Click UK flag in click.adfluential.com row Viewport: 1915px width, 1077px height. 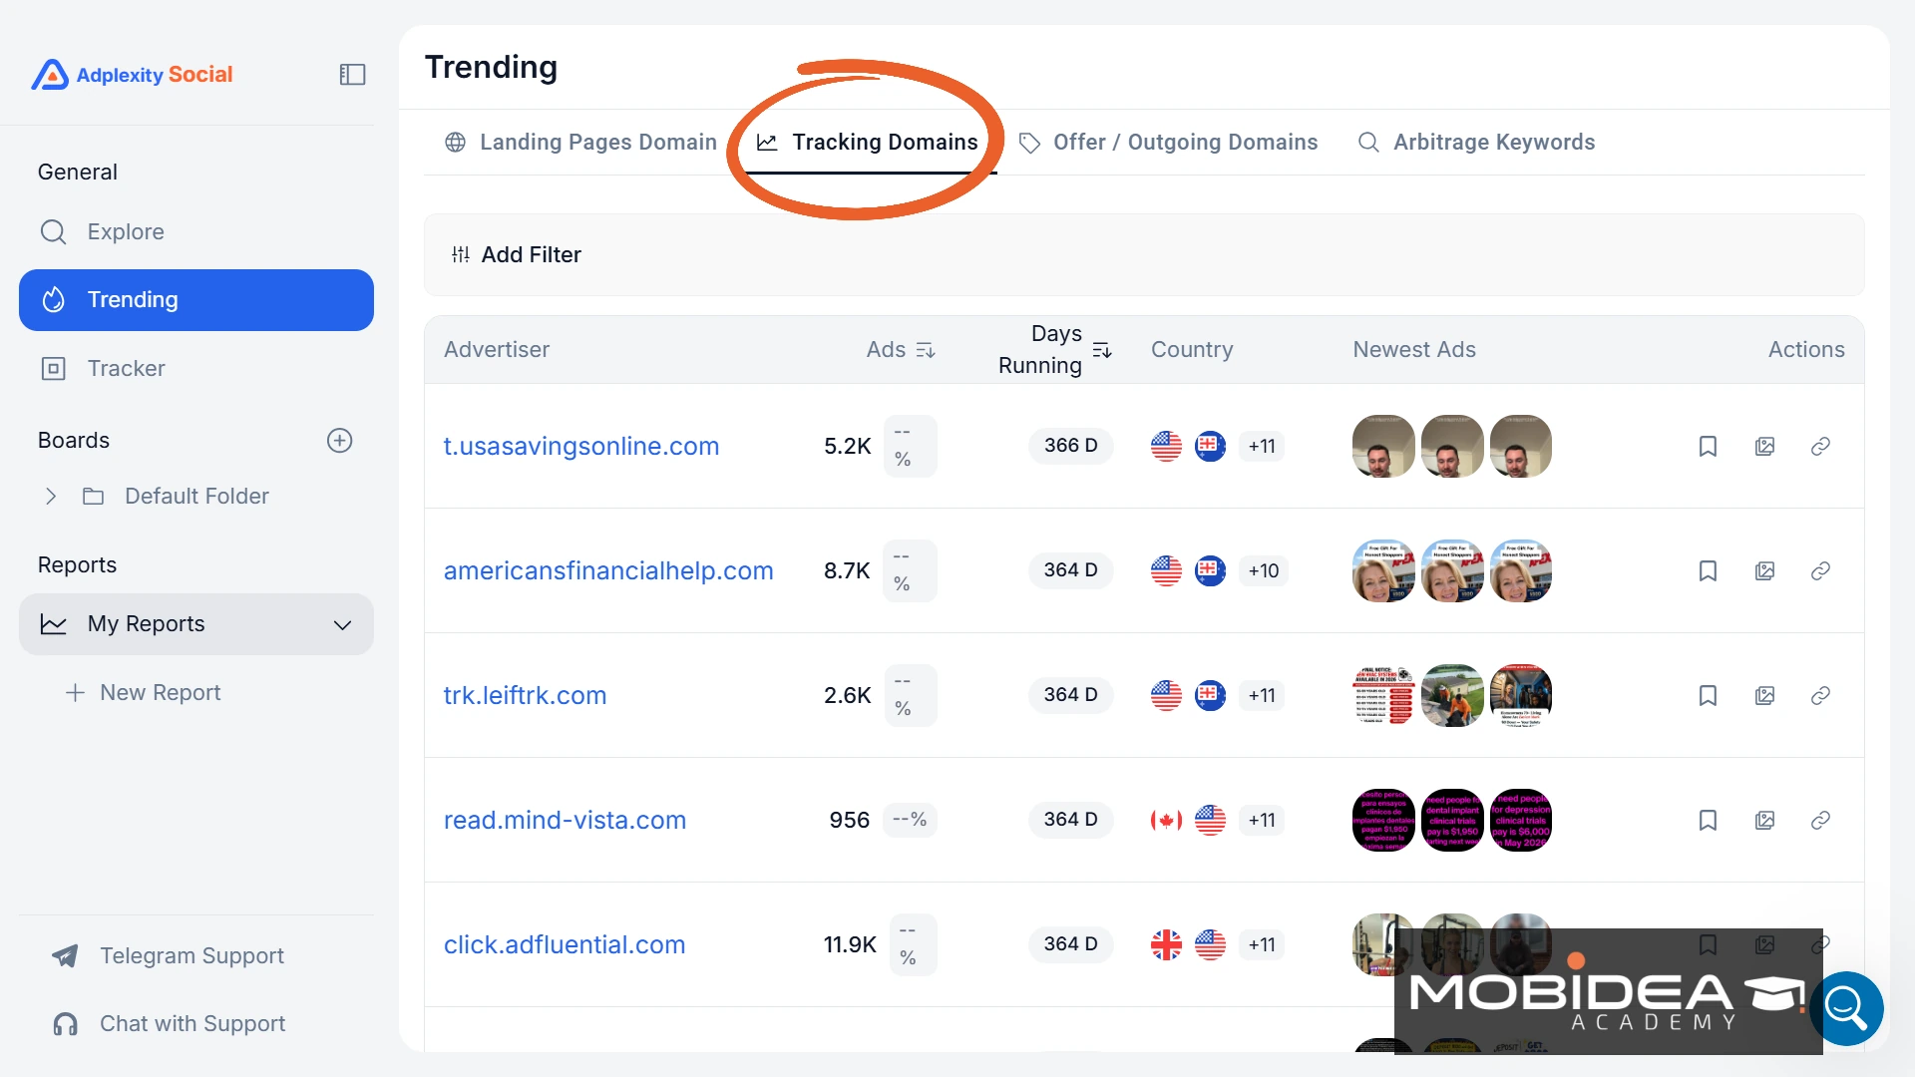(x=1166, y=944)
